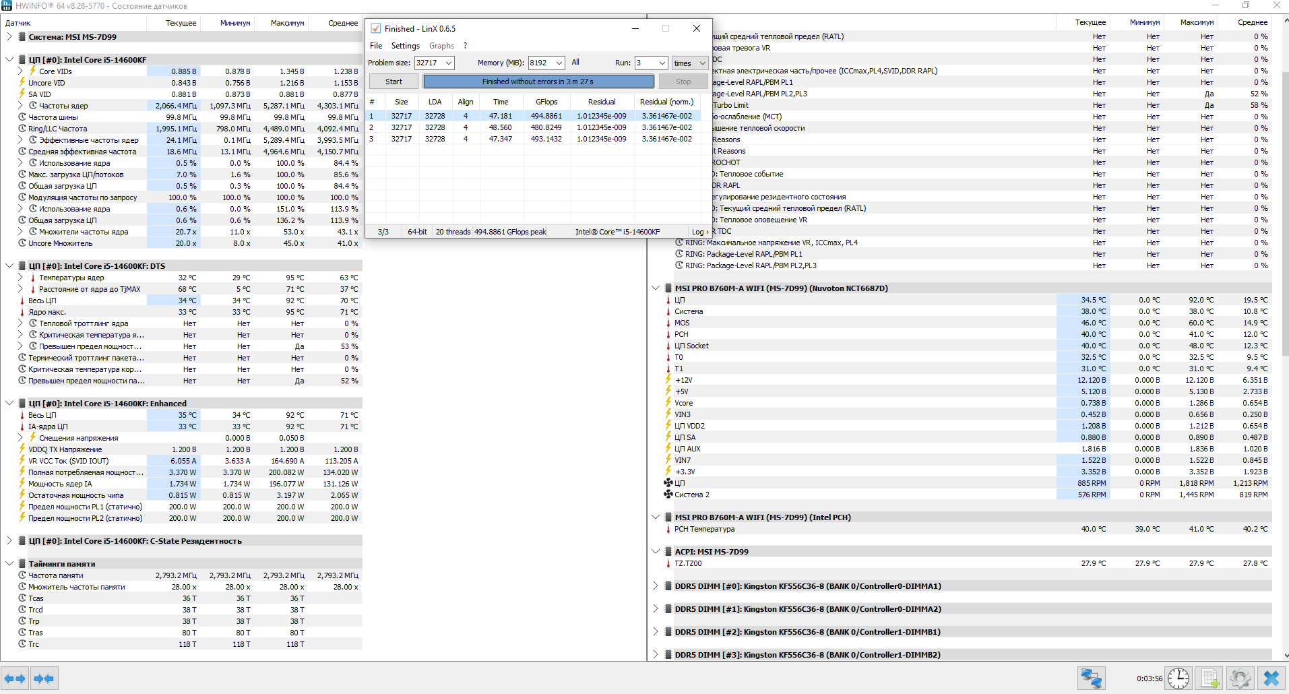Collapse the Intel Core i5-14600KF: DTS group
The width and height of the screenshot is (1289, 694).
tap(9, 266)
